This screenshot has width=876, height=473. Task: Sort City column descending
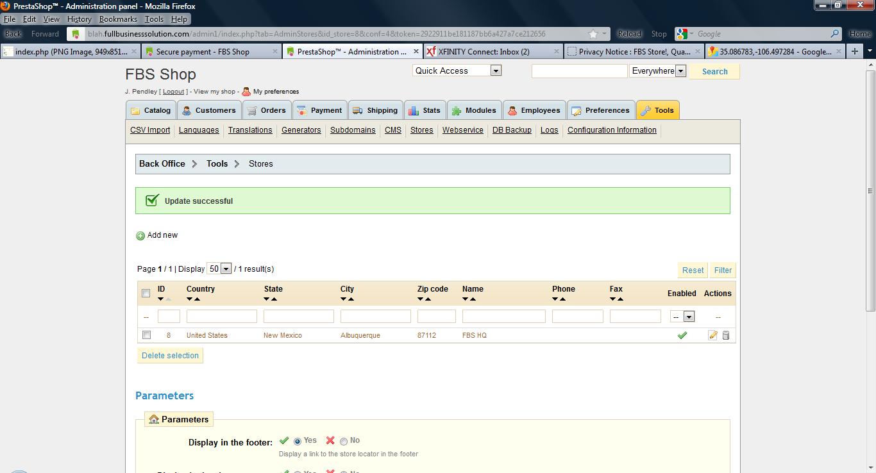pos(343,299)
